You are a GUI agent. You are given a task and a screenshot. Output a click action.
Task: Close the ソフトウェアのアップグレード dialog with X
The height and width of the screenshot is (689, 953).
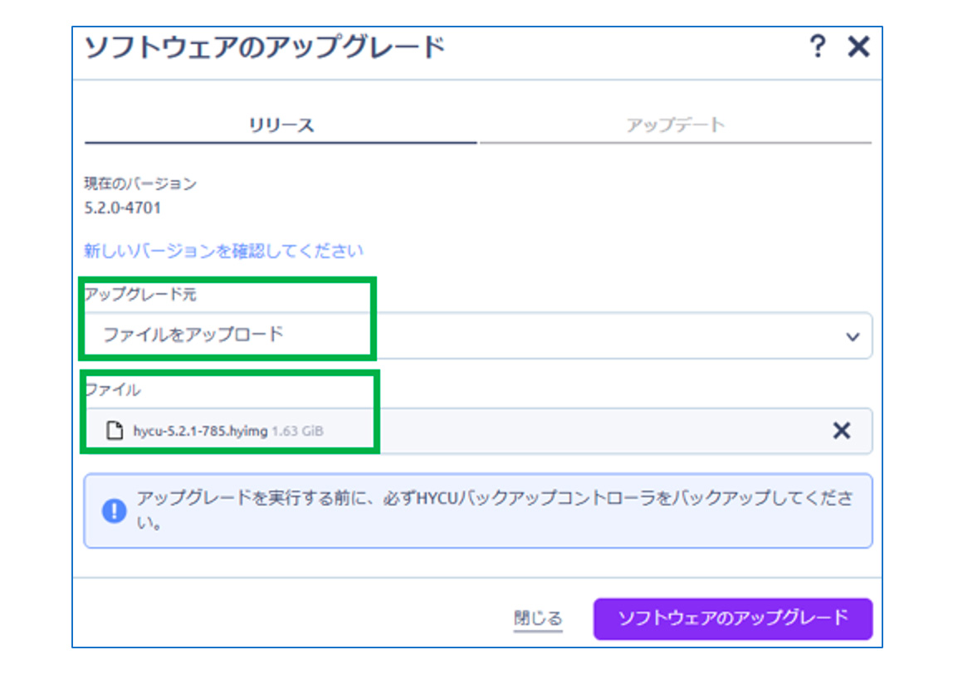click(x=858, y=47)
